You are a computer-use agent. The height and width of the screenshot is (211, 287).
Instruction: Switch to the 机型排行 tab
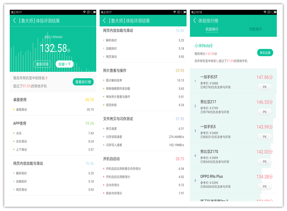212,29
